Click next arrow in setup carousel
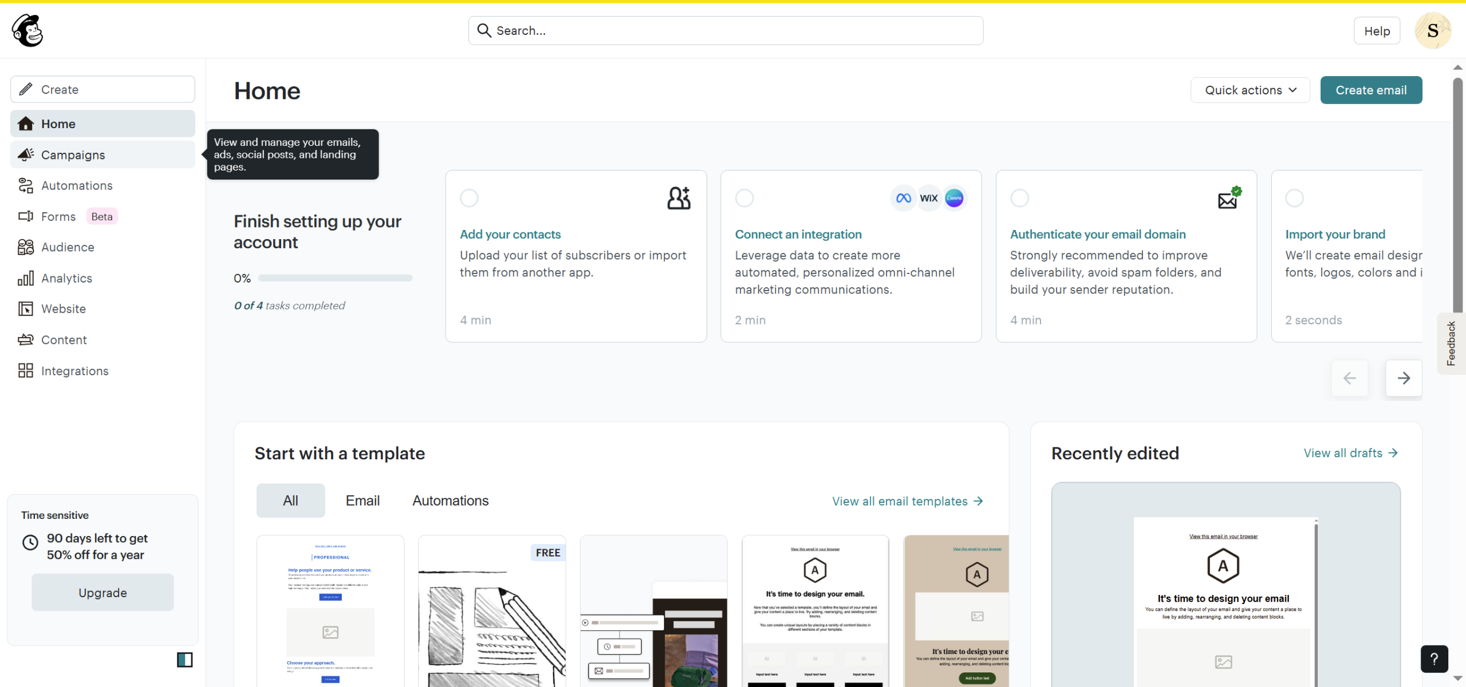This screenshot has width=1466, height=687. pyautogui.click(x=1403, y=378)
